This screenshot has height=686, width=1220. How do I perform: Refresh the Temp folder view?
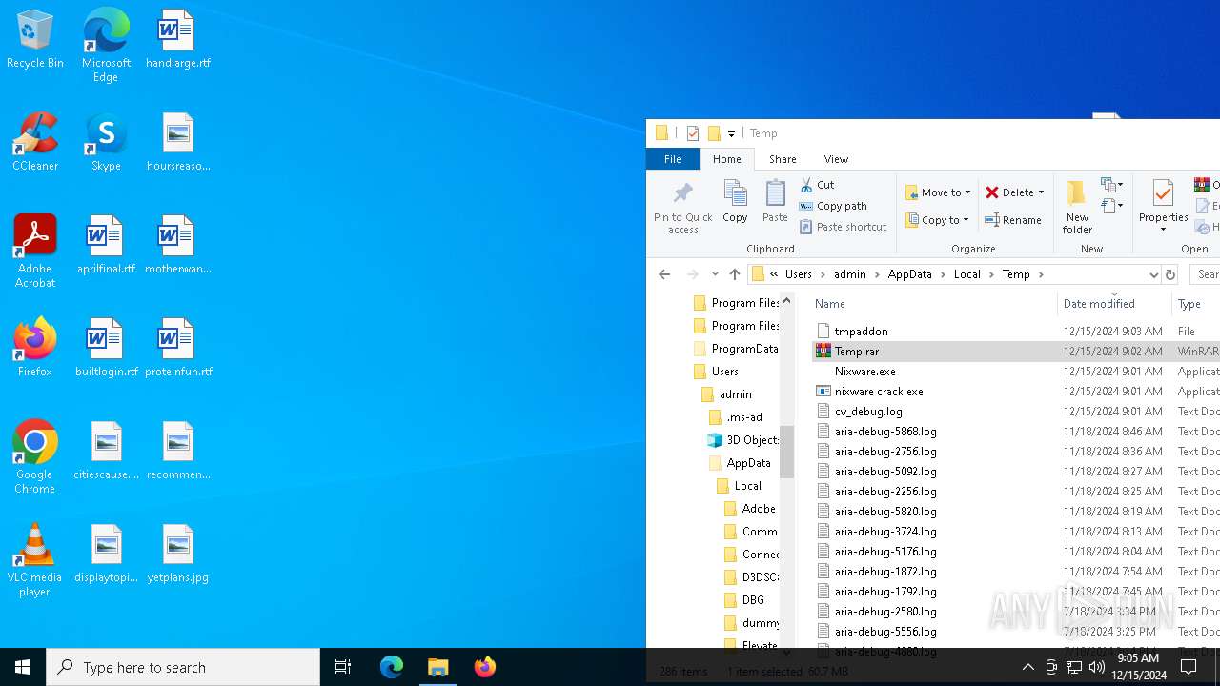click(x=1170, y=274)
